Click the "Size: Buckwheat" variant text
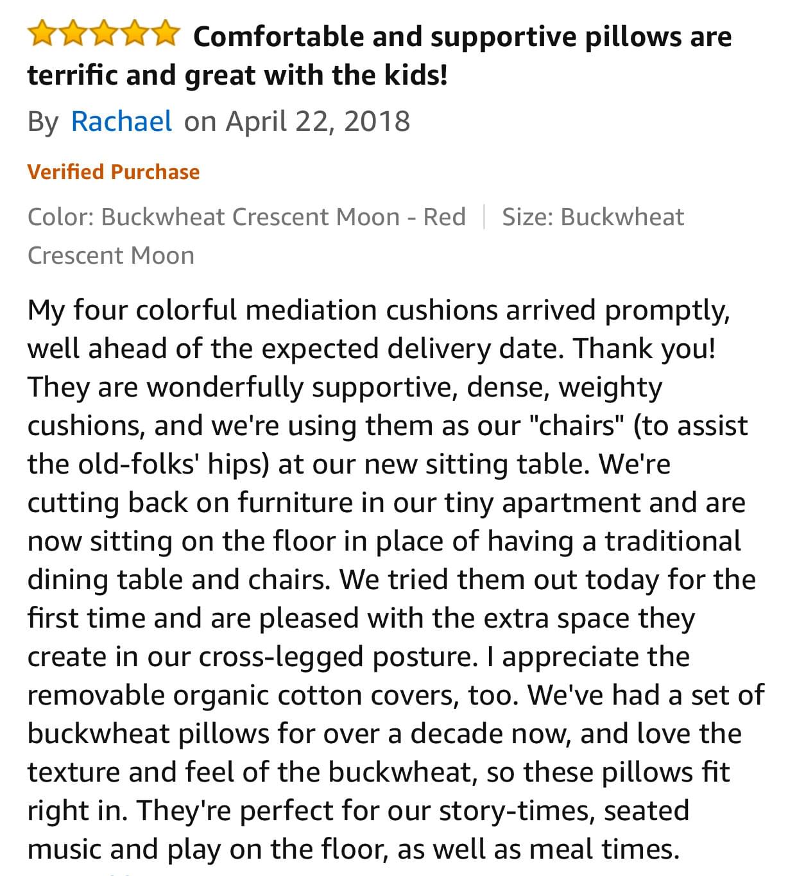797x876 pixels. 593,217
